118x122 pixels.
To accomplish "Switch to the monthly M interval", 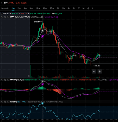I will [x=84, y=8].
